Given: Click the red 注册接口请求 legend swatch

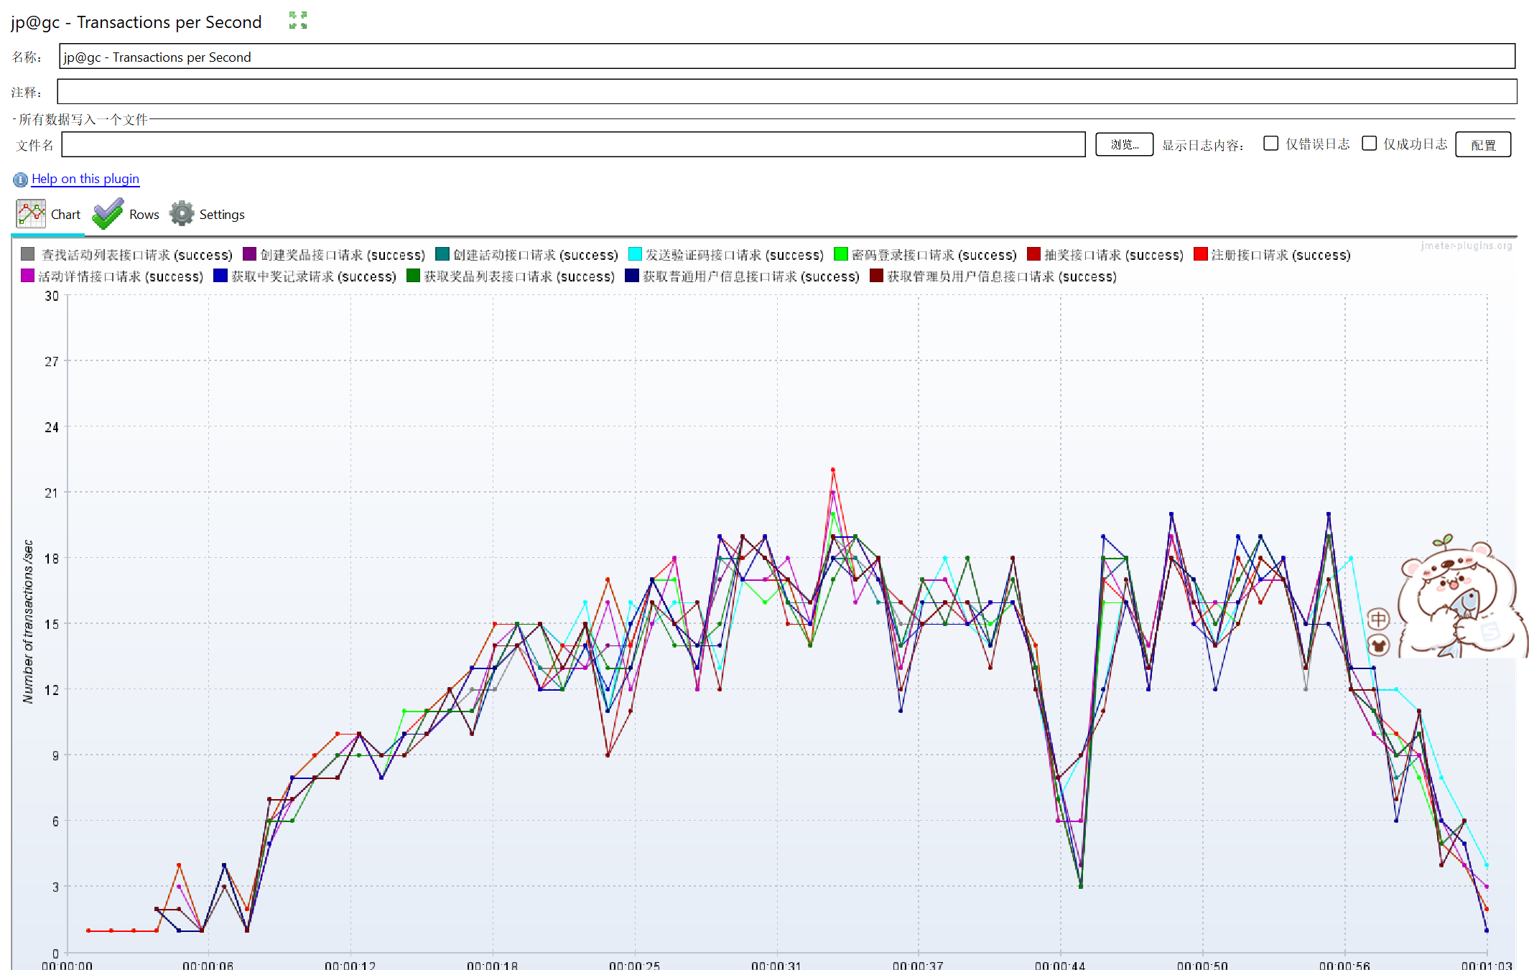Looking at the screenshot, I should (1200, 254).
